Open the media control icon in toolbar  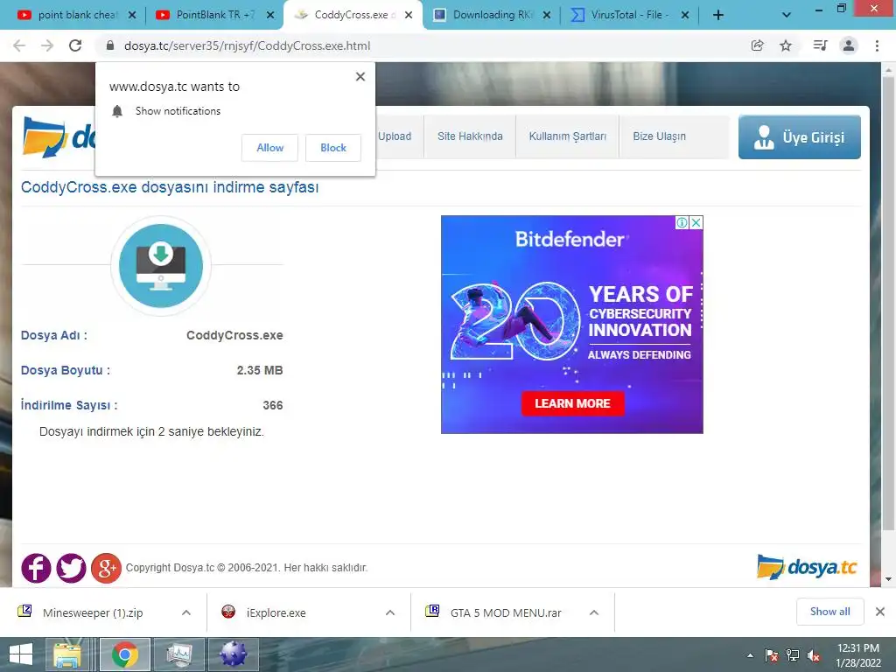point(820,45)
